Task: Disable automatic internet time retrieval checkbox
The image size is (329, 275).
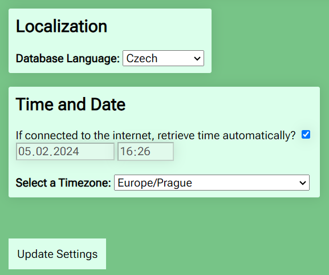Action: (x=306, y=135)
